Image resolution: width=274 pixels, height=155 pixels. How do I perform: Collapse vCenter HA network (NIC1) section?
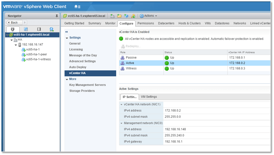tap(121, 104)
